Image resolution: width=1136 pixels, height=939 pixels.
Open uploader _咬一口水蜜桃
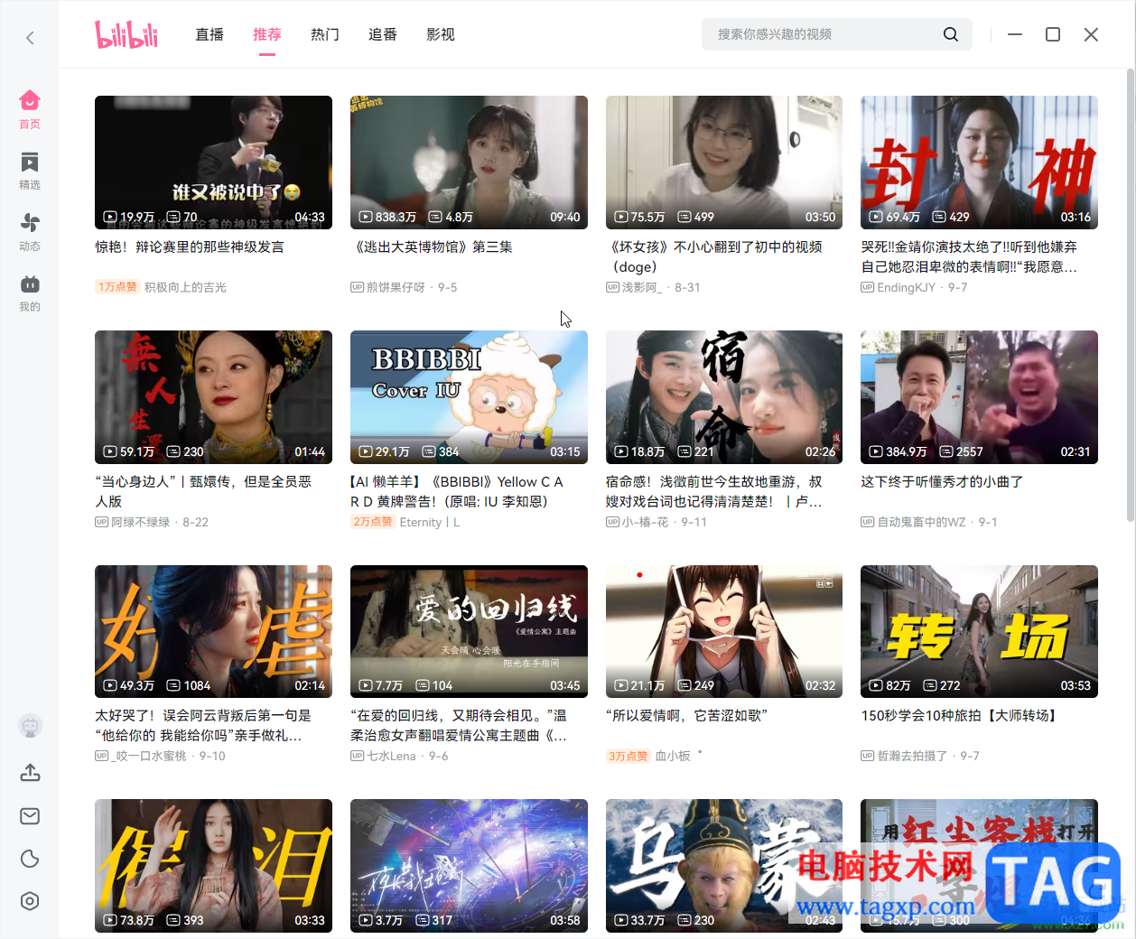tap(149, 756)
